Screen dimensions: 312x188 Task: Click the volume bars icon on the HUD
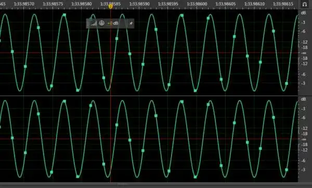[94, 23]
